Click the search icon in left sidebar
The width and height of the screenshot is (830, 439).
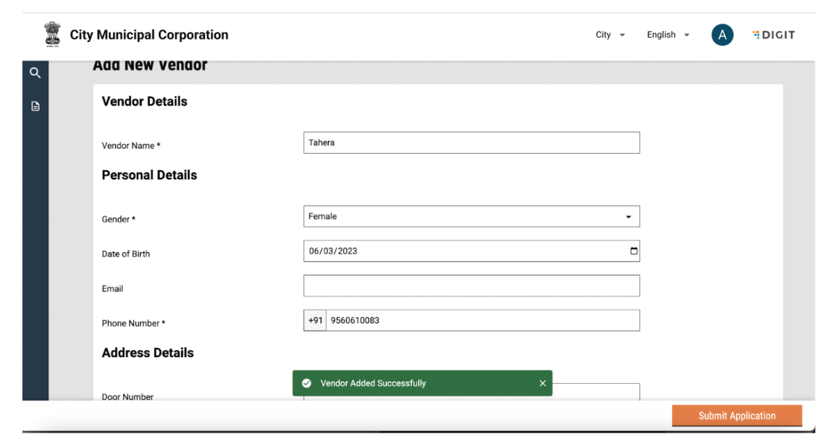35,72
